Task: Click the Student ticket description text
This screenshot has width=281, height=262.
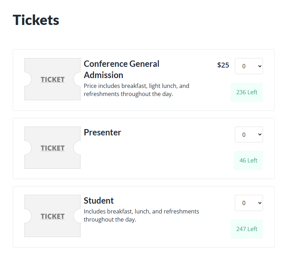Action: pos(141,215)
